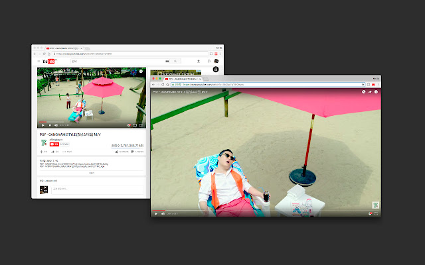
Task: Open a new tab in the back browser window
Action: click(x=87, y=48)
